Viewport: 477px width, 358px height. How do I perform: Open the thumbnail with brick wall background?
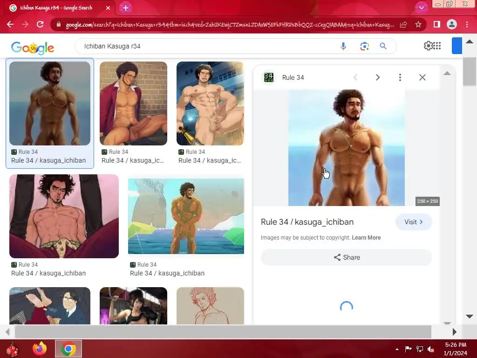point(133,103)
